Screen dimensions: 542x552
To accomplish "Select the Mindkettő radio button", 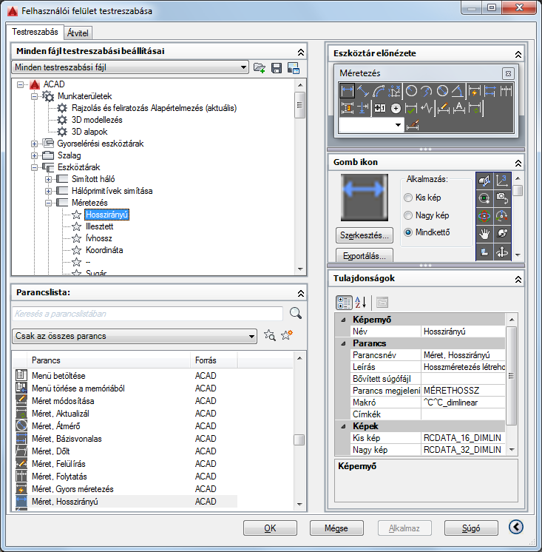I will pos(408,232).
